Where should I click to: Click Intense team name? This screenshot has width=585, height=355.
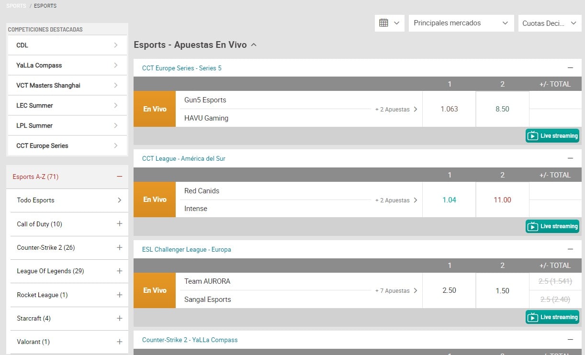(x=196, y=209)
